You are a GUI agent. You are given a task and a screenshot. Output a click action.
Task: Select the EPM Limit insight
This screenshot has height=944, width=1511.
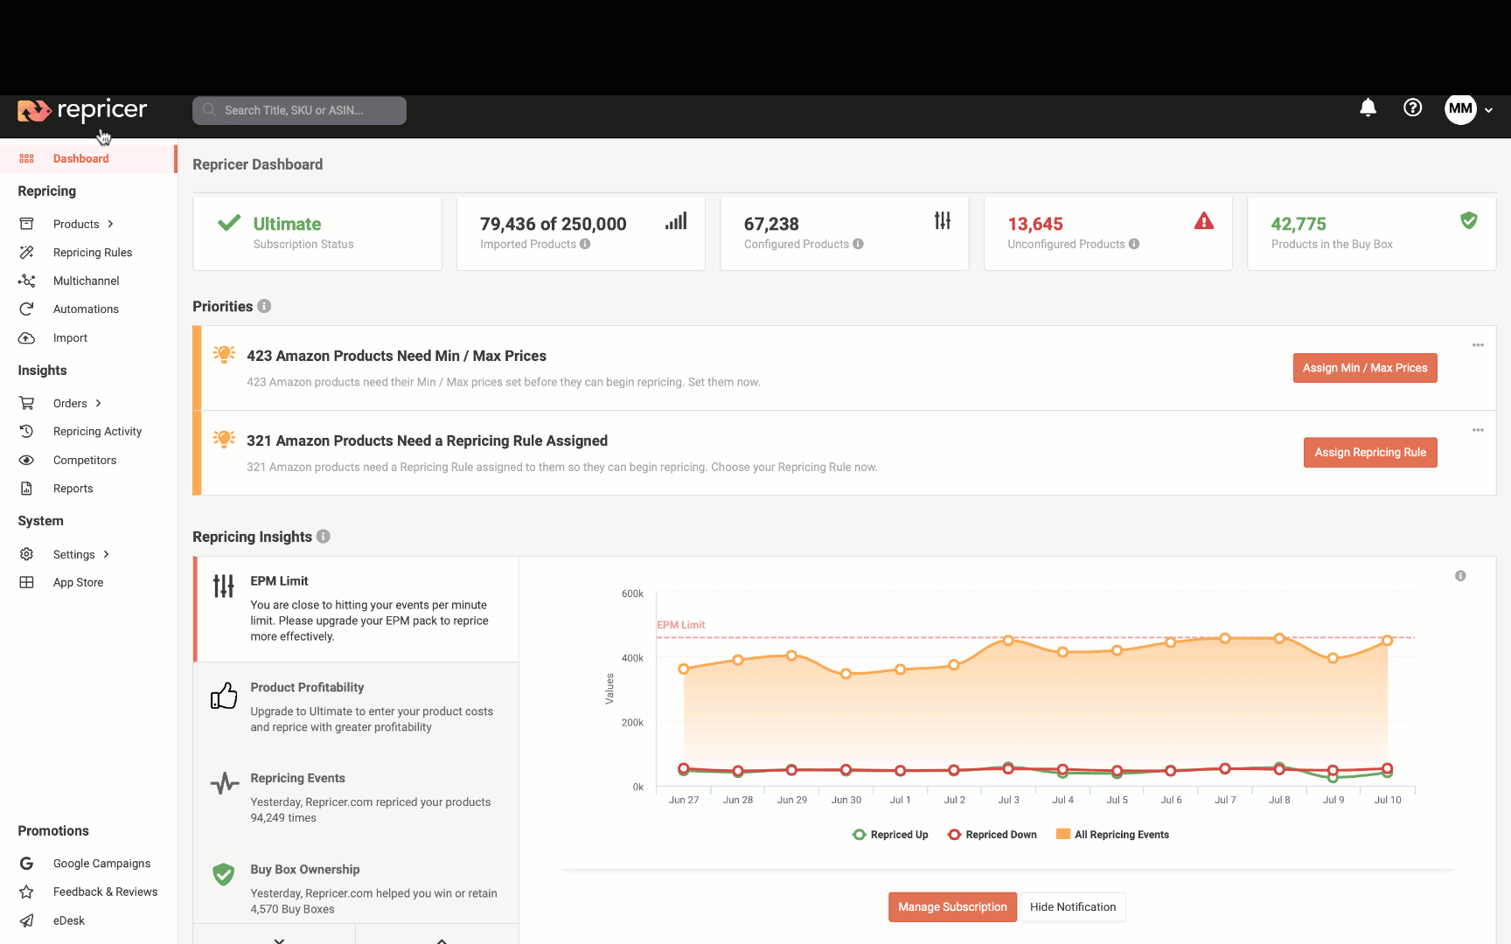click(x=357, y=609)
